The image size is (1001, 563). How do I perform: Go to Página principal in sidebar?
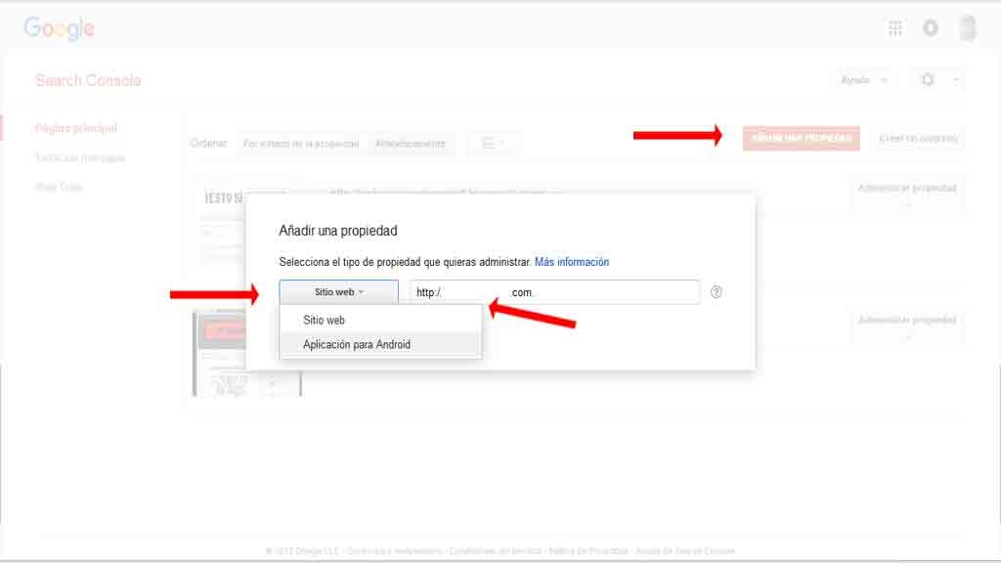[76, 128]
